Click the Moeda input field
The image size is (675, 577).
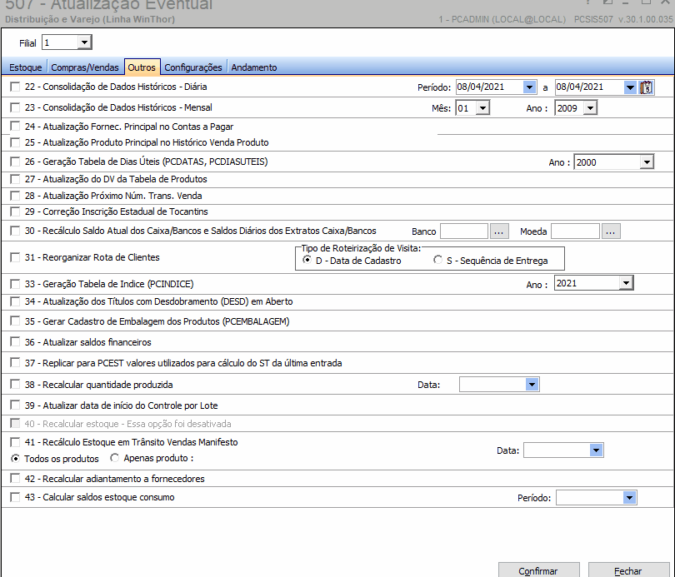[575, 231]
